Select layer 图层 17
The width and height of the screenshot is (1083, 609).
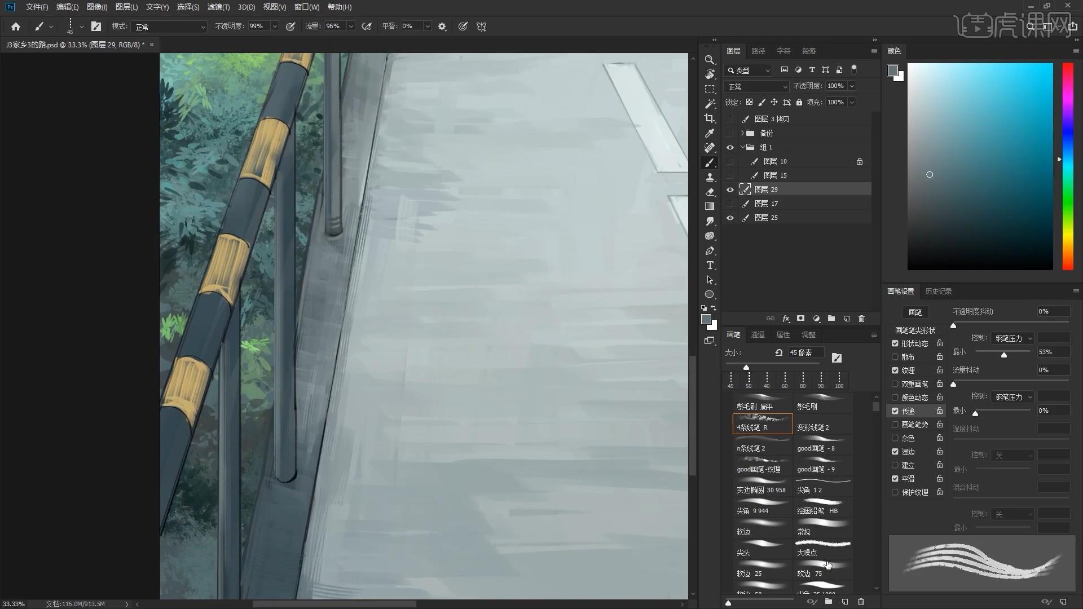796,204
